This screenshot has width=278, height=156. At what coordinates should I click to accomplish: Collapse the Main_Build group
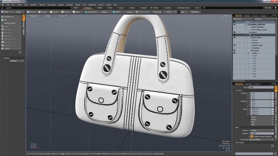(247, 51)
